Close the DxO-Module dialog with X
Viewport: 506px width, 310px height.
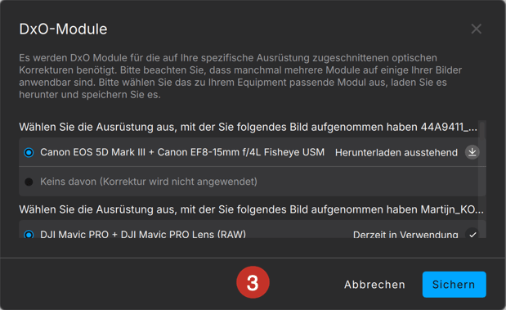477,29
